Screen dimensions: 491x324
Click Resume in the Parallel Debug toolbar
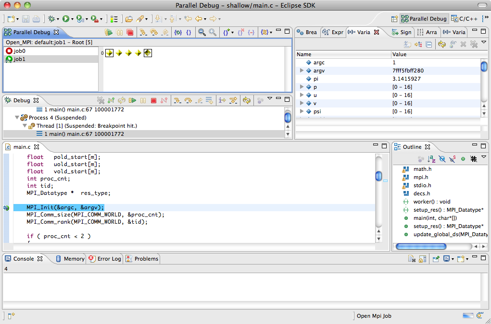tap(109, 33)
